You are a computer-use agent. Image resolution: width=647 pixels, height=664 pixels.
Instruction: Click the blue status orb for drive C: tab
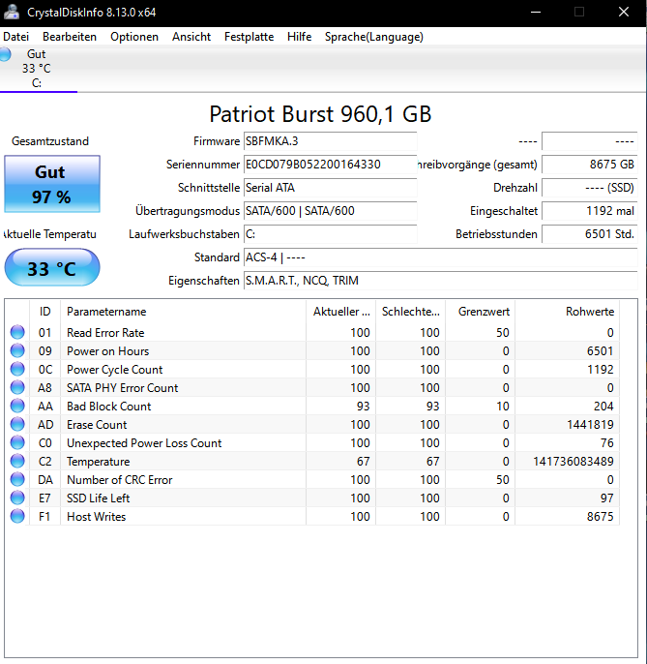5,54
